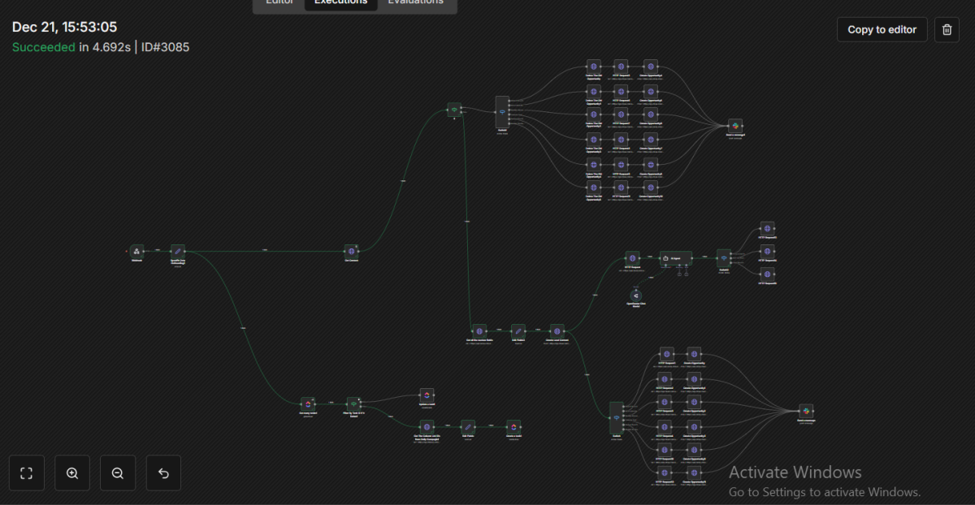Image resolution: width=975 pixels, height=505 pixels.
Task: Click the upper Slack send message node
Action: [x=734, y=126]
